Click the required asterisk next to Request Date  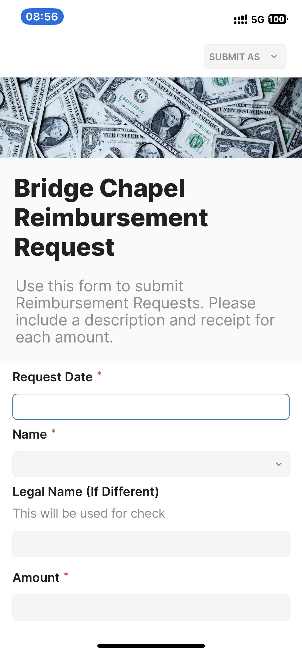point(99,374)
